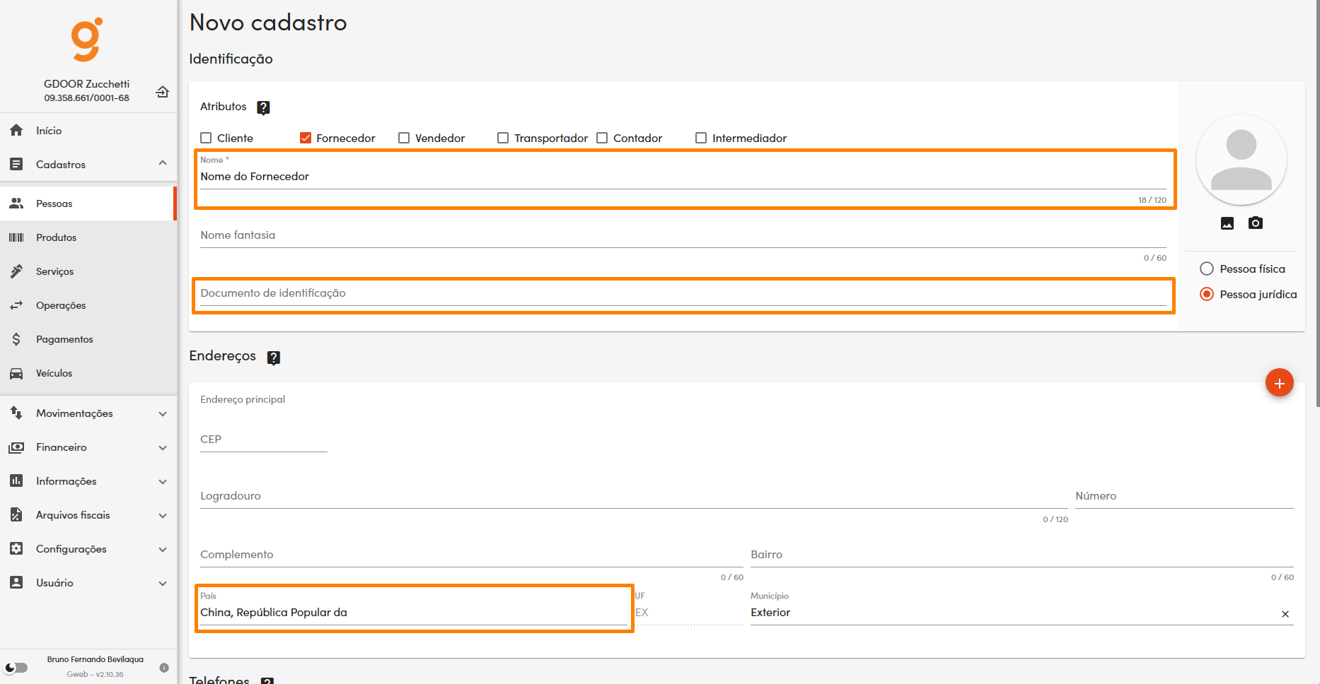
Task: Click the Complemento input field
Action: (472, 555)
